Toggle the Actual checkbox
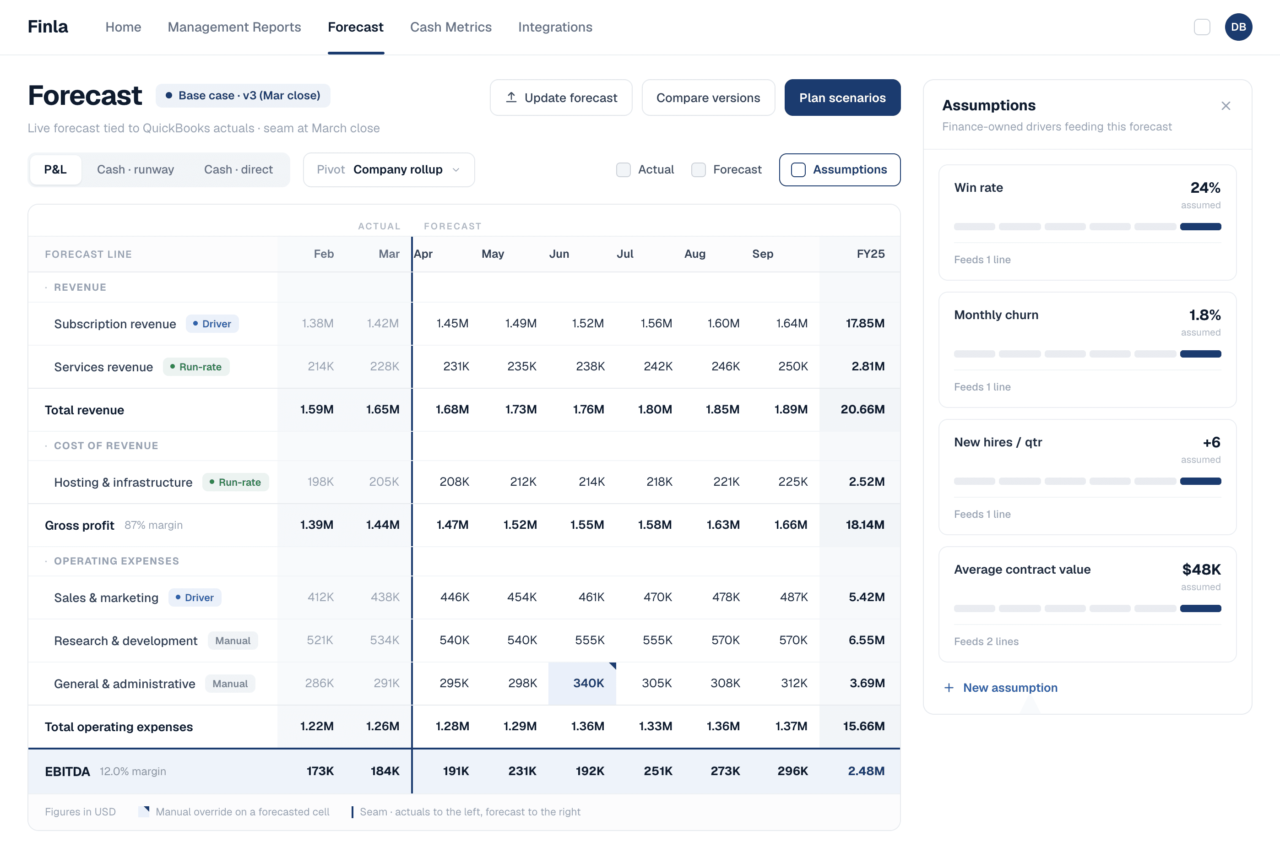1280x858 pixels. (624, 169)
